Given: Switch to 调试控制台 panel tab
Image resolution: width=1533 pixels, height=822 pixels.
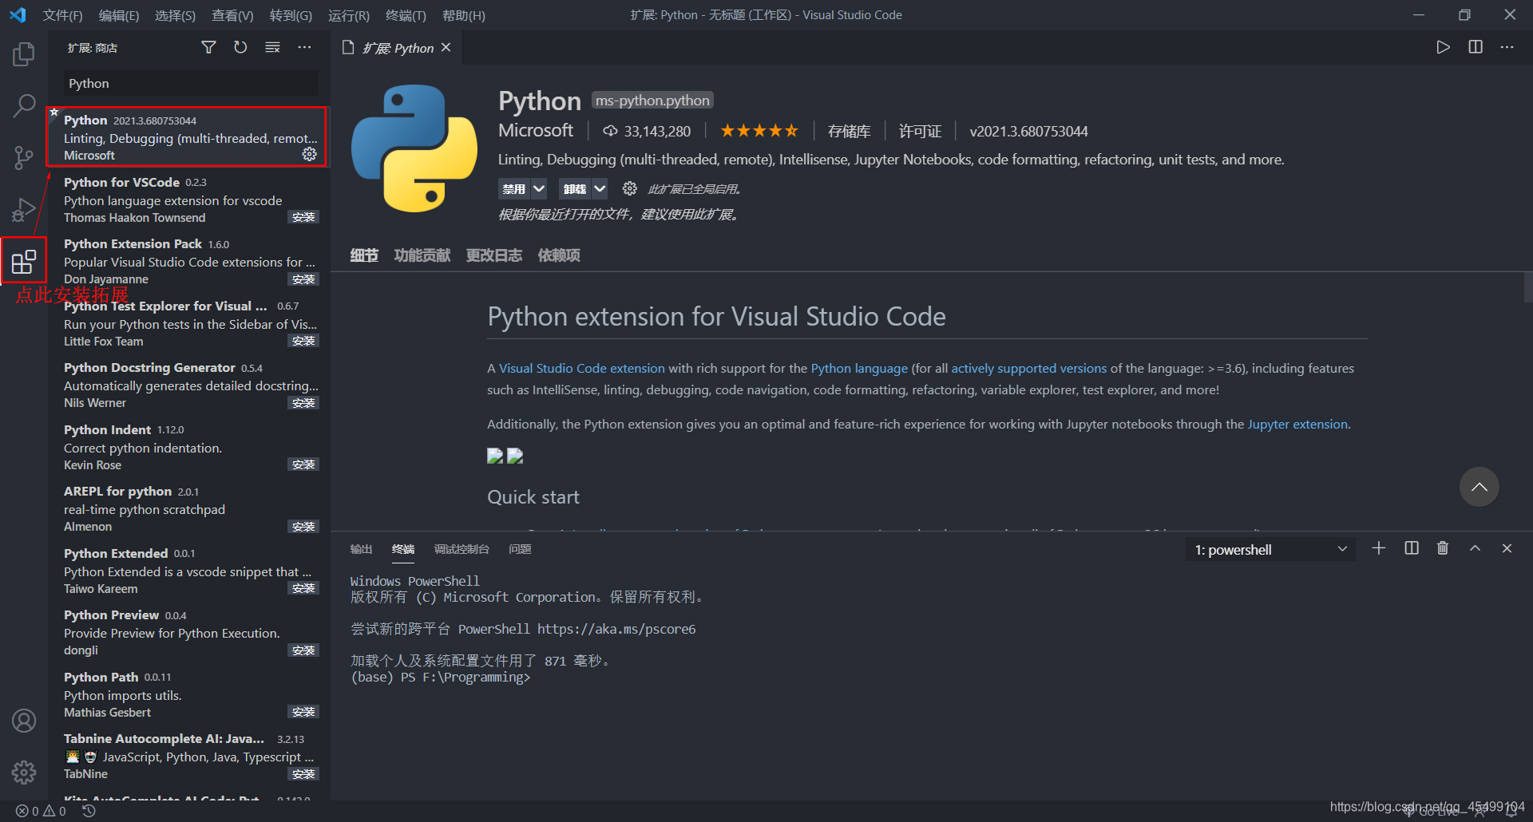Looking at the screenshot, I should 461,549.
